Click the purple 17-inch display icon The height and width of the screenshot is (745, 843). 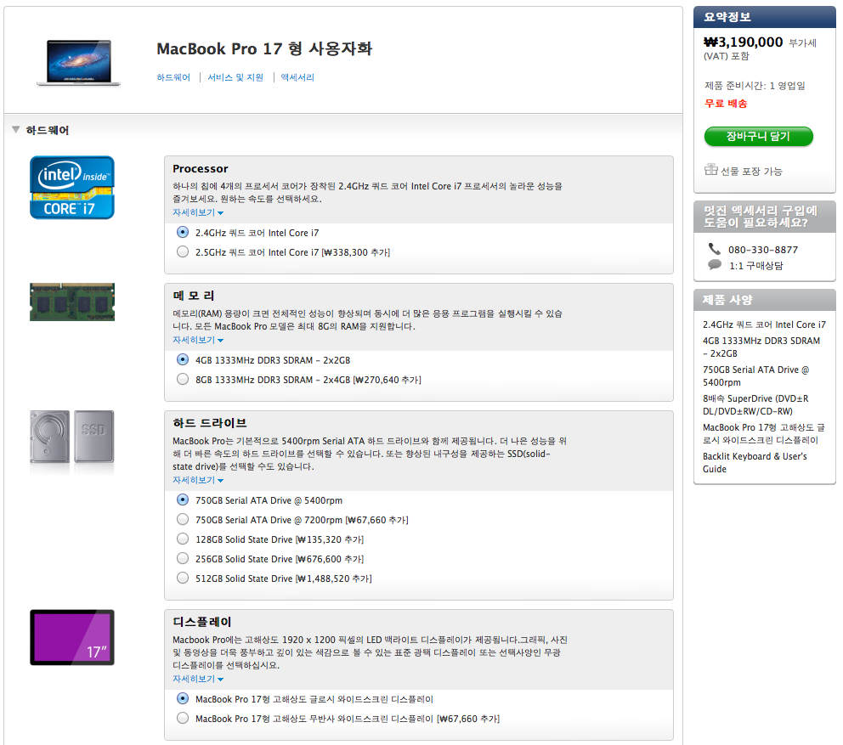[x=71, y=637]
